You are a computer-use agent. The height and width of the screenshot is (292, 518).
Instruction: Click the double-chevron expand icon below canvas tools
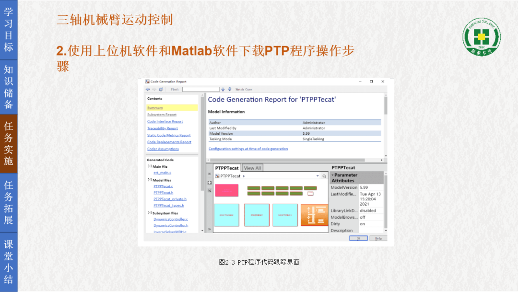210,229
